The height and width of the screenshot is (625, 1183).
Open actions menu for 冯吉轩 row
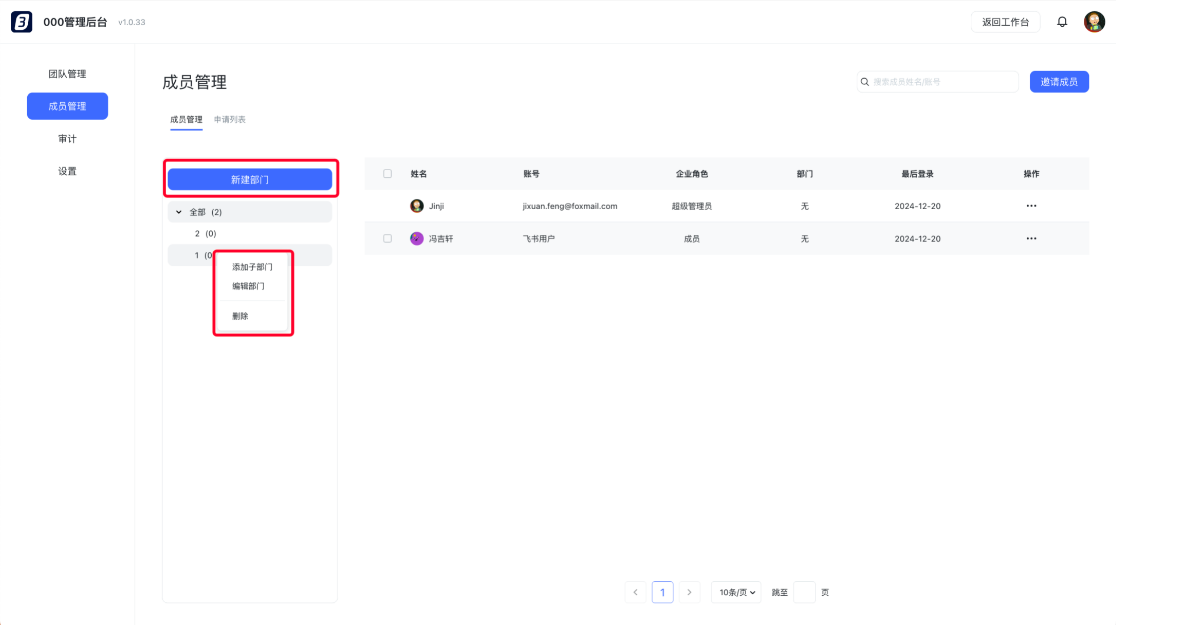point(1031,238)
